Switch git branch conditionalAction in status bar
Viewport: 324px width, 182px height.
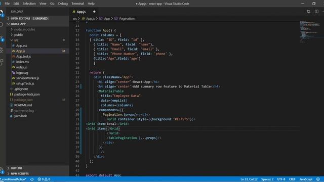[x=14, y=179]
